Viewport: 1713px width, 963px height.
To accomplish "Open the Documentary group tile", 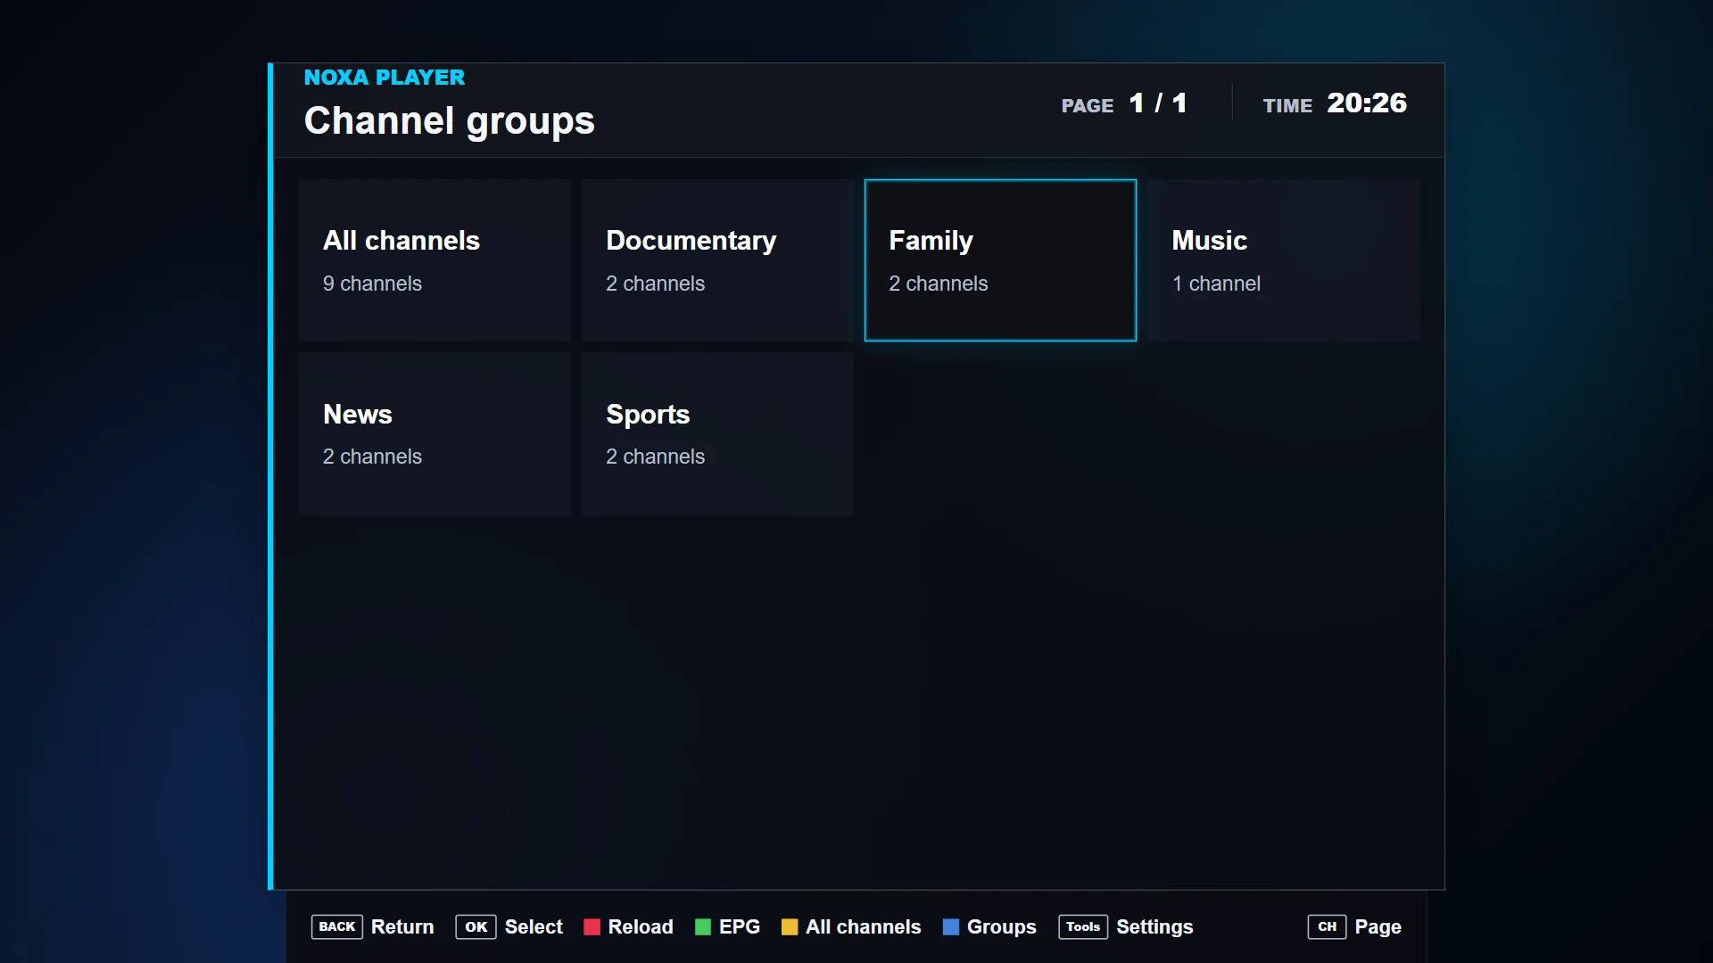I will click(x=717, y=260).
